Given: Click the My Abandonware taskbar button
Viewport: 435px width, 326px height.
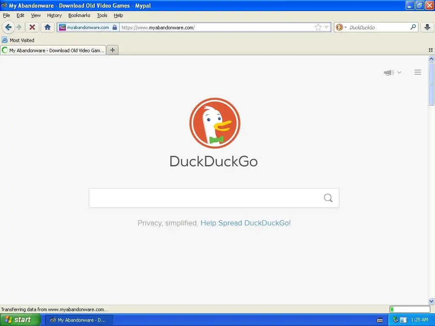Looking at the screenshot, I should tap(79, 320).
